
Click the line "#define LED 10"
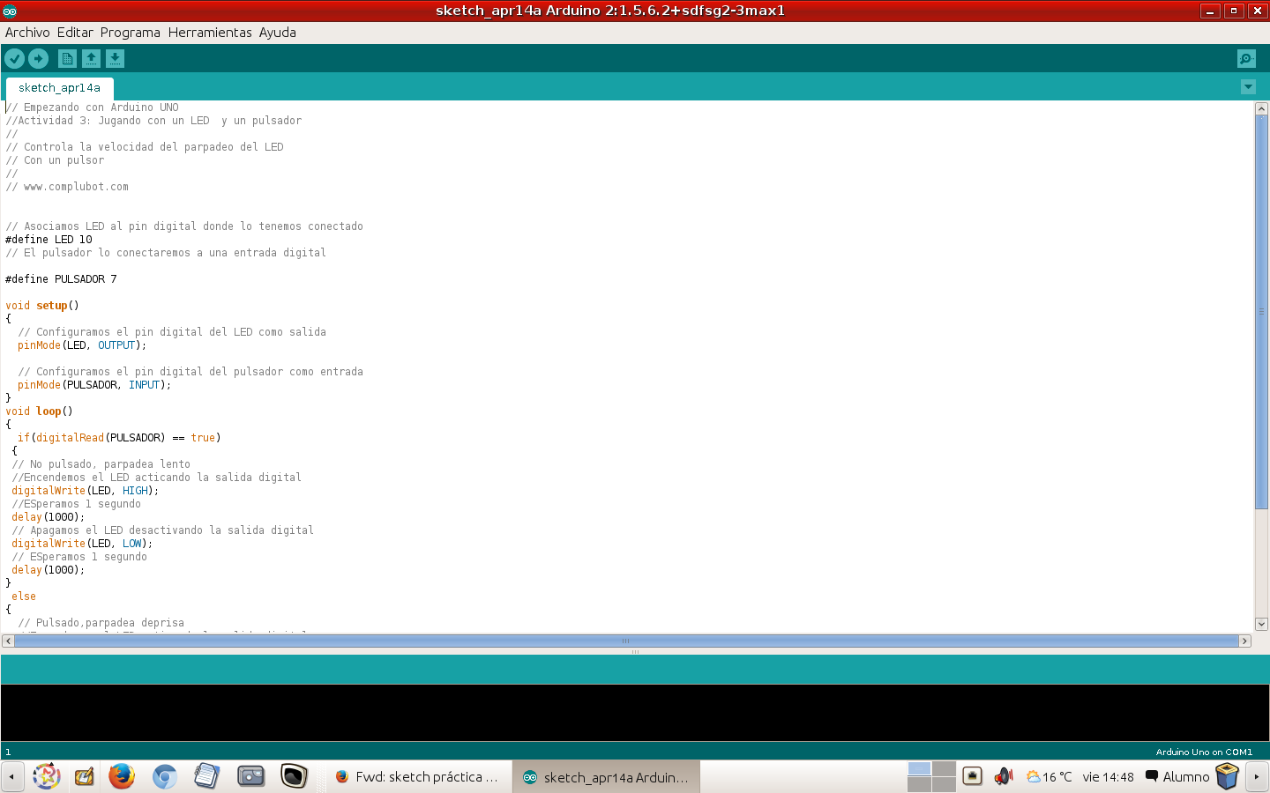click(49, 240)
